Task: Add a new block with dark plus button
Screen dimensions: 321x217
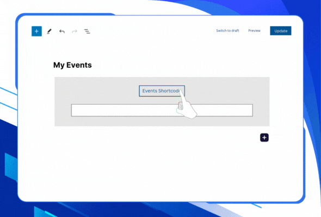Action: 264,138
